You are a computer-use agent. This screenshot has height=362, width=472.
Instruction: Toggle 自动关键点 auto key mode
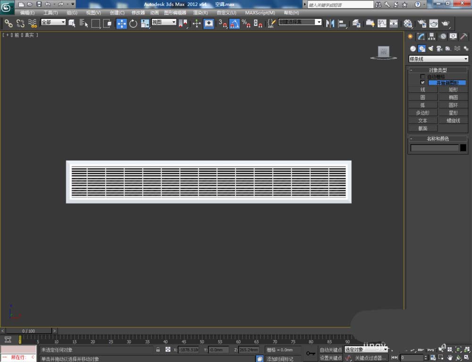click(331, 350)
